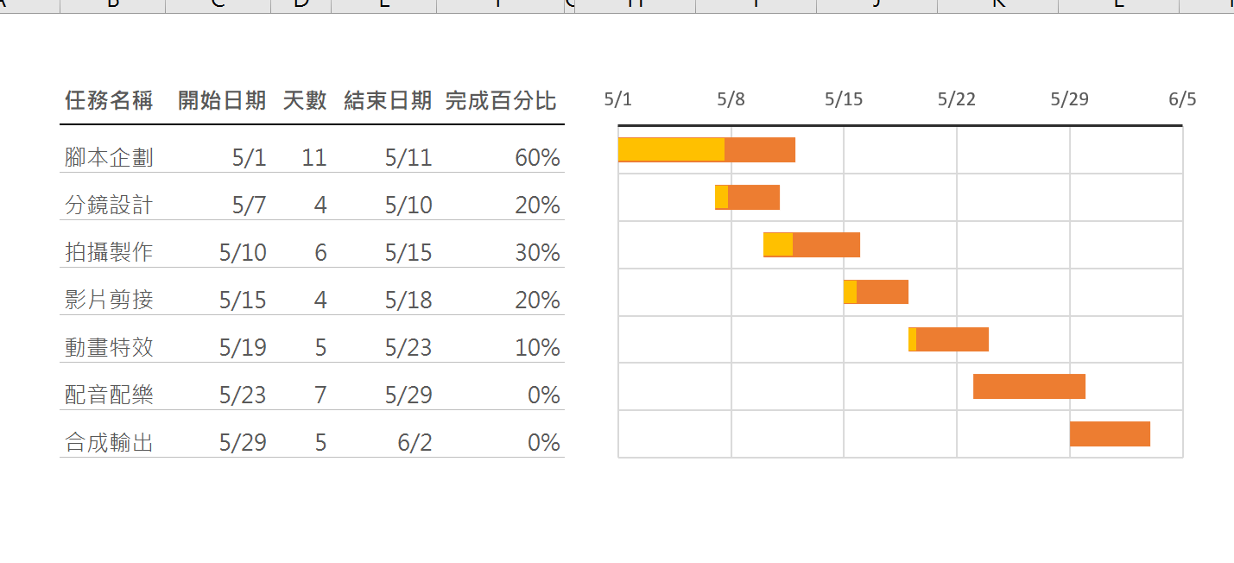The height and width of the screenshot is (563, 1234).
Task: Select end date 5/10 for 分鏡設計
Action: pos(408,205)
